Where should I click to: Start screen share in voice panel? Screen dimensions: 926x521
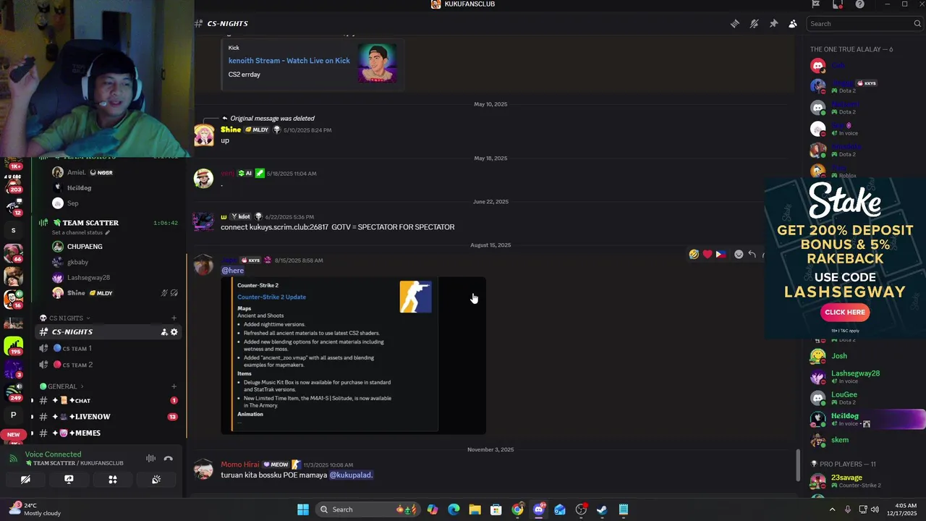[69, 480]
